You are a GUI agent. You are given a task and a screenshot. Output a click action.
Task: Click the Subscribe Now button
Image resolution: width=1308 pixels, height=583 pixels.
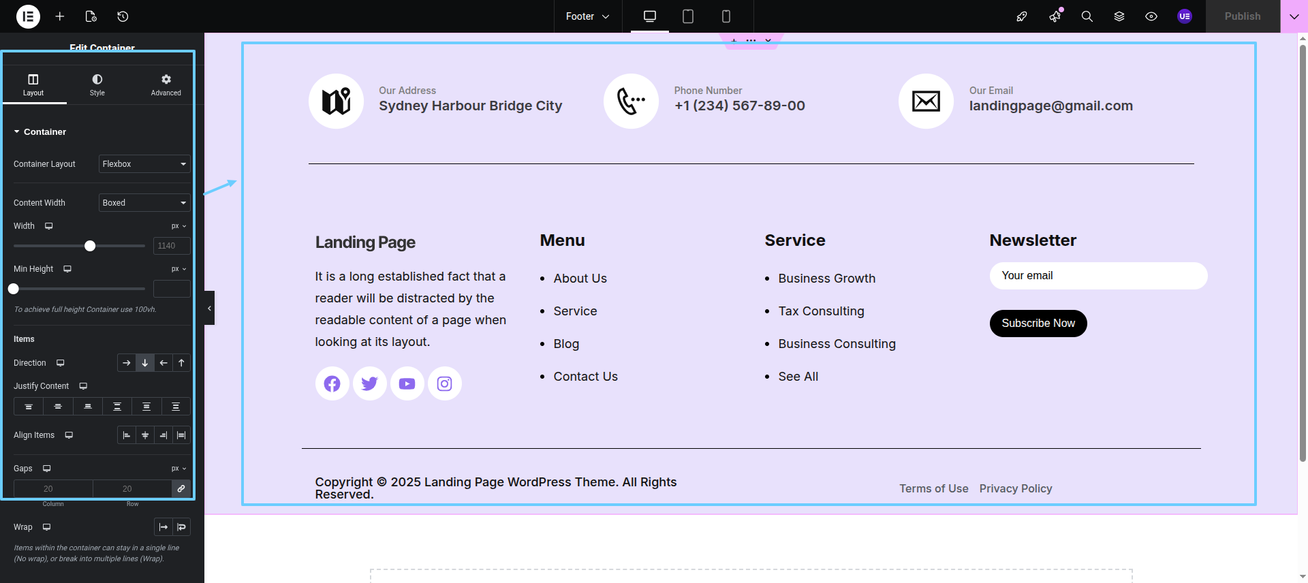point(1038,324)
